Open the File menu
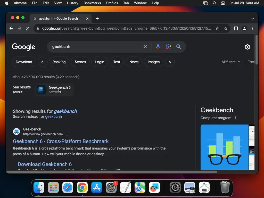264x198 pixels. [35, 3]
